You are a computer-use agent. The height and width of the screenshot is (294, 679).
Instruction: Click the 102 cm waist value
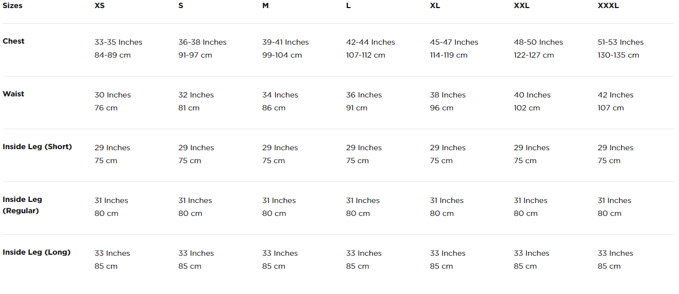click(x=527, y=108)
